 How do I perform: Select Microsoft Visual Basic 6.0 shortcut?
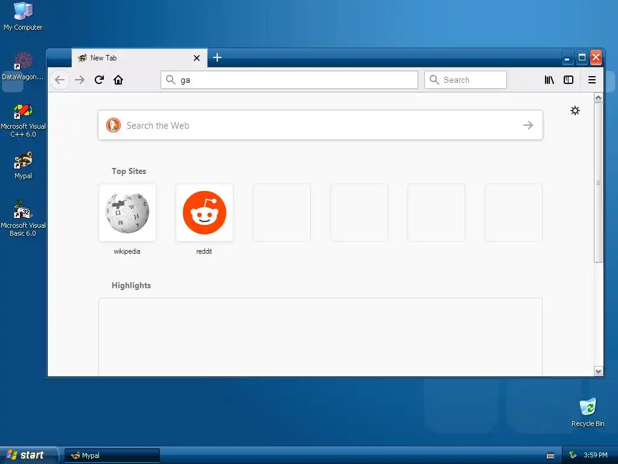(x=23, y=218)
